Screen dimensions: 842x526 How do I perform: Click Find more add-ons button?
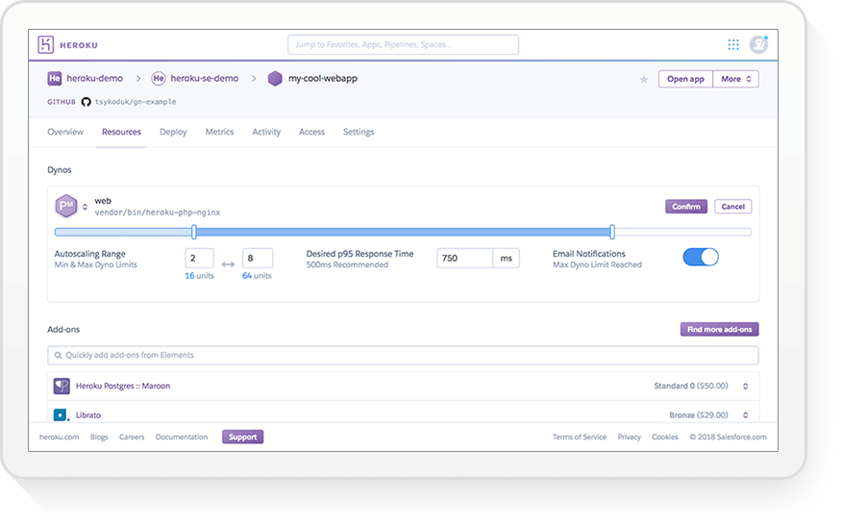[x=720, y=330]
